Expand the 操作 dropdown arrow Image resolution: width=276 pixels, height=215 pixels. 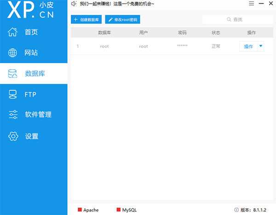261,46
